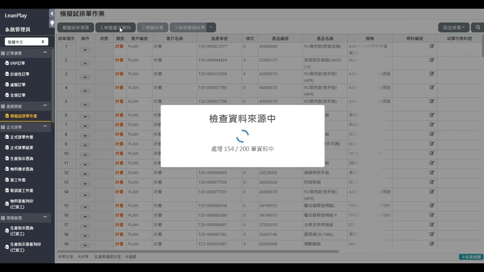Edit the data number for row 3
This screenshot has height=272, width=484.
(x=432, y=74)
